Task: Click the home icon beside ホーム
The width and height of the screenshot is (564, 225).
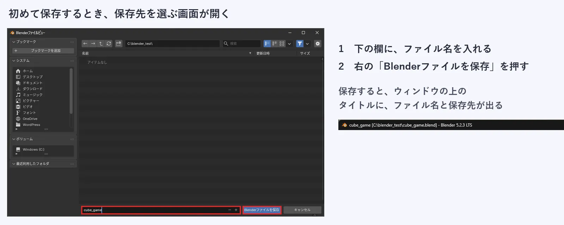Action: click(x=18, y=71)
